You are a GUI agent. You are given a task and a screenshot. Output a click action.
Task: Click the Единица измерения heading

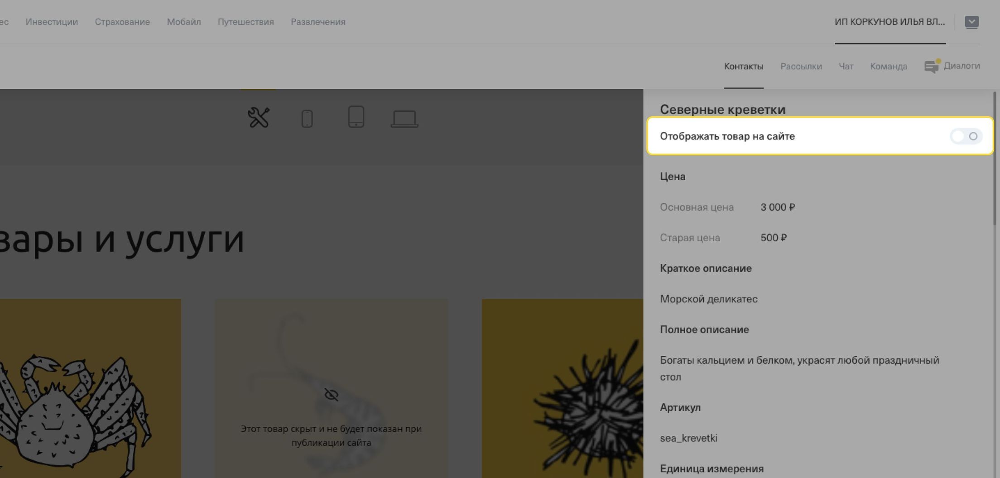point(712,468)
